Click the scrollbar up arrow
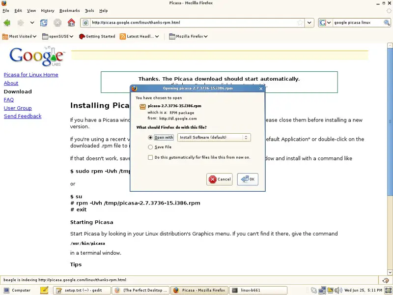The width and height of the screenshot is (393, 295). [390, 46]
